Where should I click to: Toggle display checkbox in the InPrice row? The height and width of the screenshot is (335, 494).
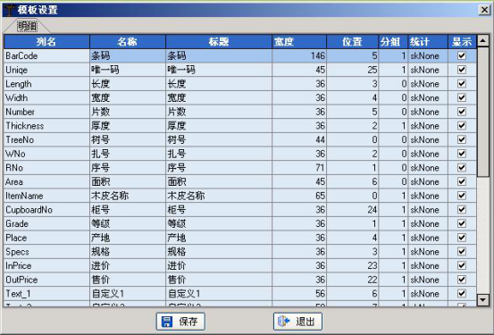coord(462,265)
